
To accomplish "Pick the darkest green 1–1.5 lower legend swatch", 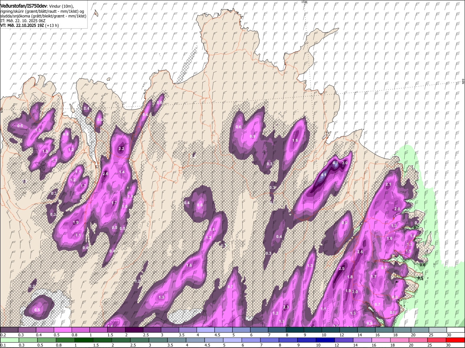I will pos(84,340).
